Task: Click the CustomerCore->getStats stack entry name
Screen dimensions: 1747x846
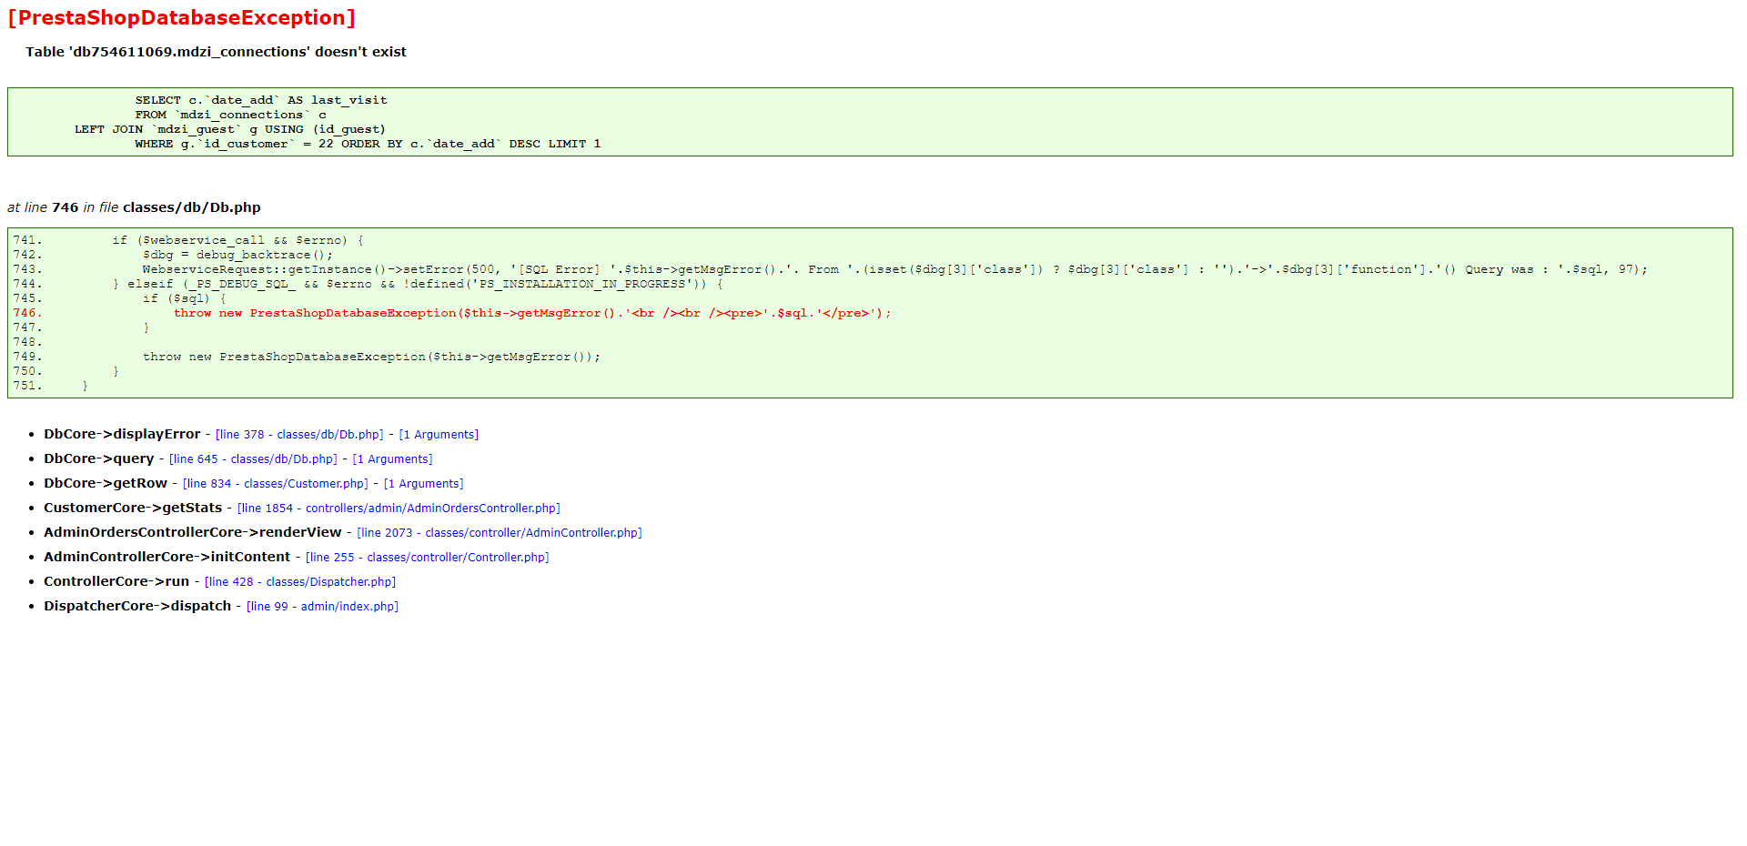Action: 133,509
